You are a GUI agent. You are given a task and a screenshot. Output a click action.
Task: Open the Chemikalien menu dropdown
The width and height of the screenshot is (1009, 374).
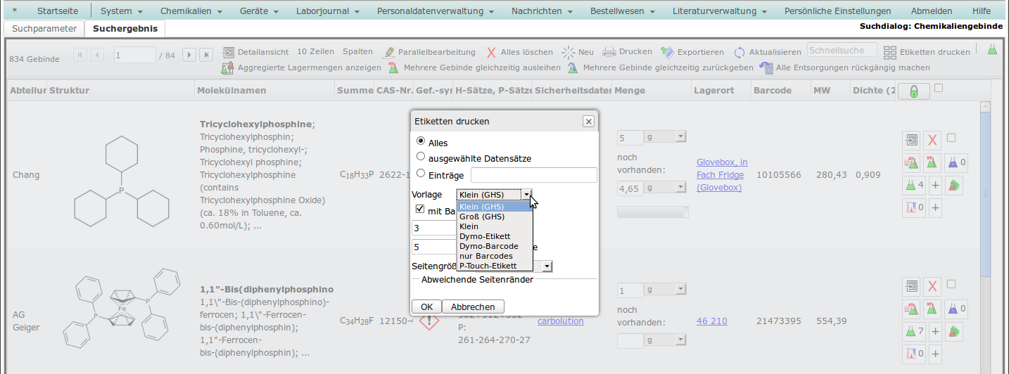click(x=191, y=11)
